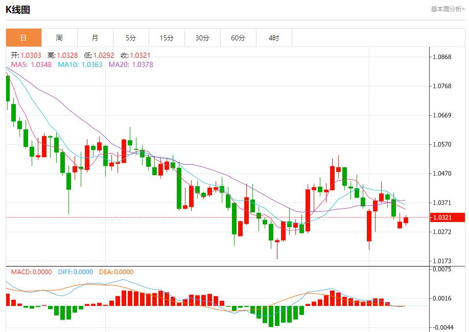The width and height of the screenshot is (469, 332).
Task: Click the DIFF value label
Action: coord(75,272)
